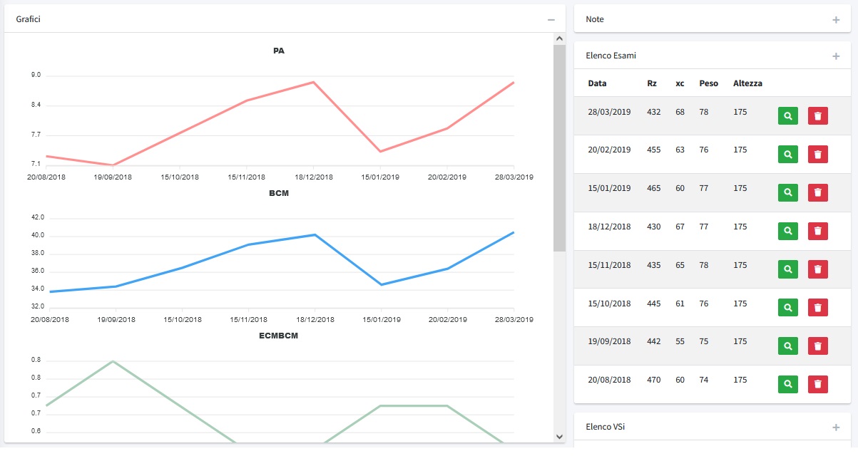
Task: Delete the 15/01/2019 exam row
Action: pyautogui.click(x=817, y=192)
